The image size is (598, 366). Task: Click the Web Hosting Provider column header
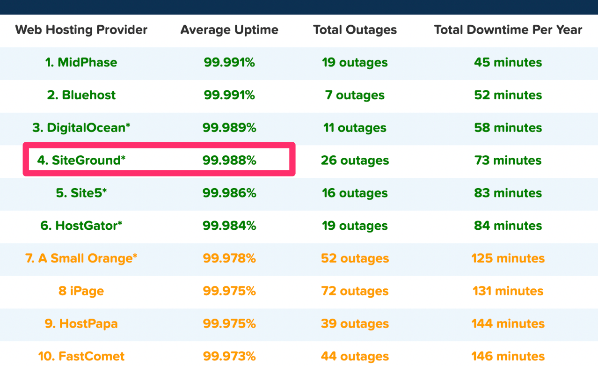(x=81, y=30)
